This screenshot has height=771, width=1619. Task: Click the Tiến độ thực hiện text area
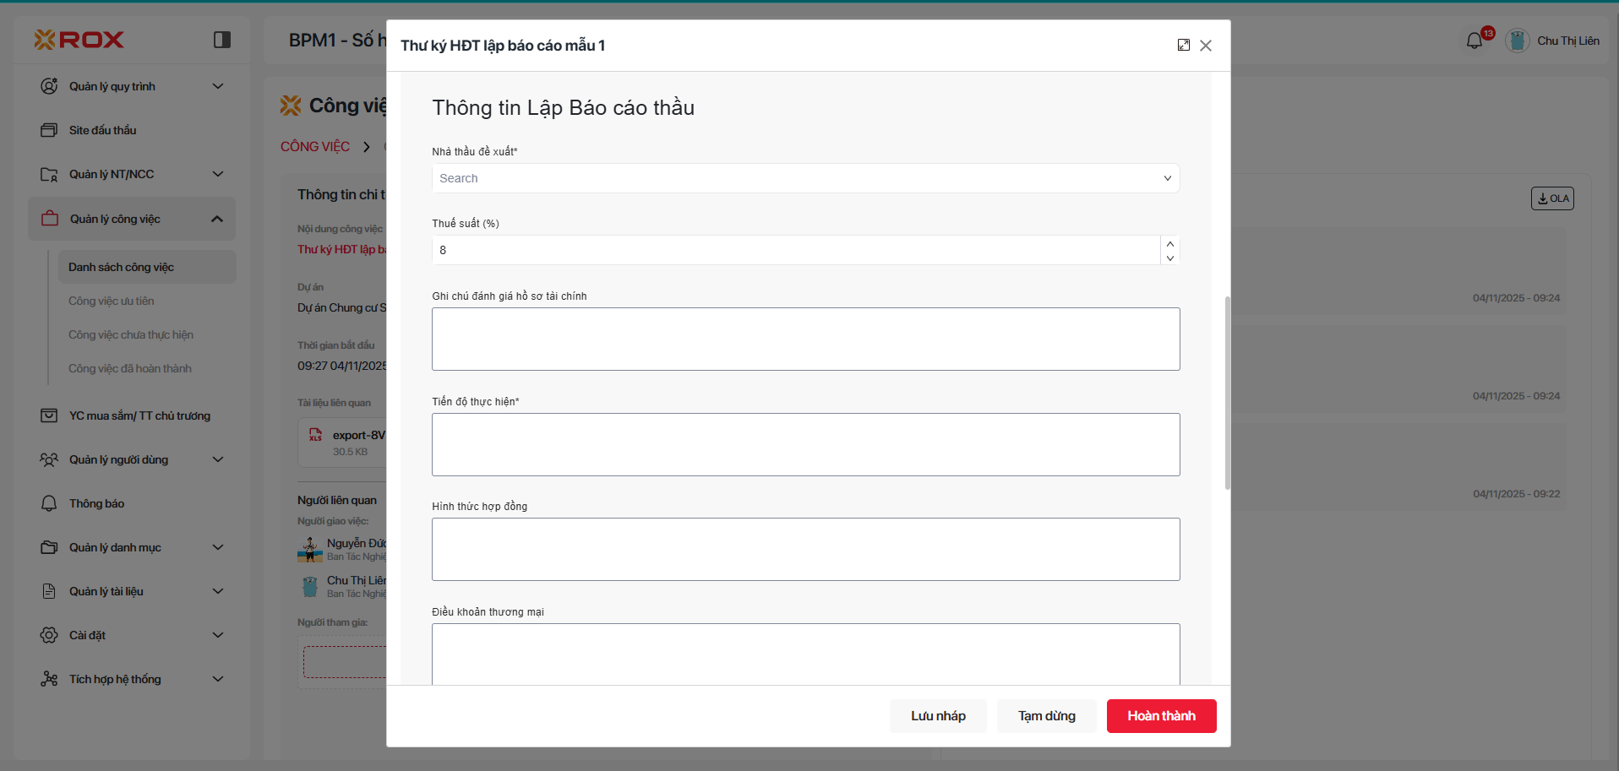coord(805,444)
